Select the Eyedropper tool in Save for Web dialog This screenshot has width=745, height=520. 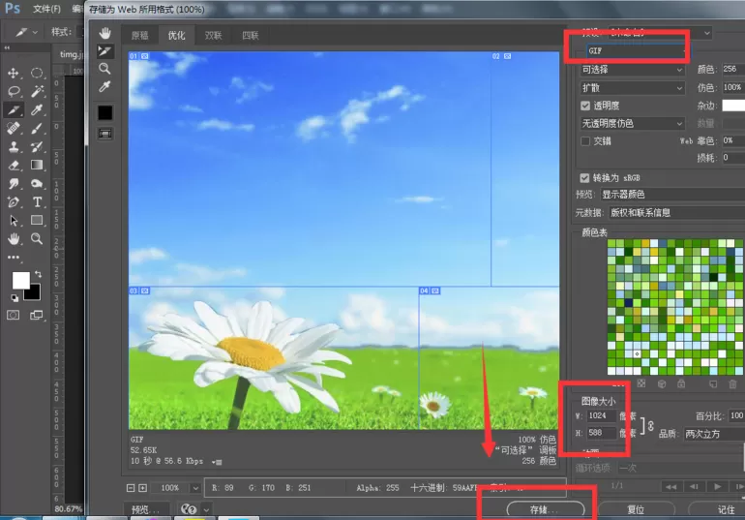point(105,86)
